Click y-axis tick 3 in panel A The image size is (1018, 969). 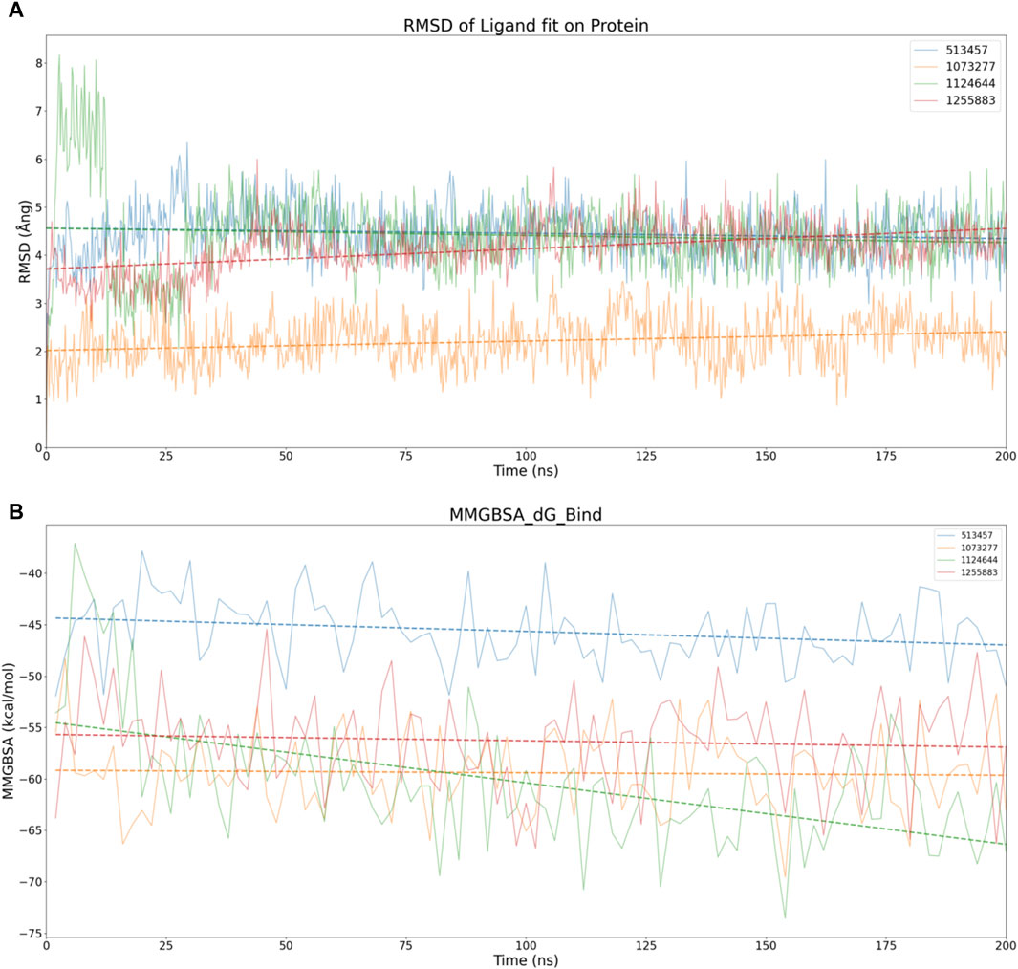click(39, 304)
